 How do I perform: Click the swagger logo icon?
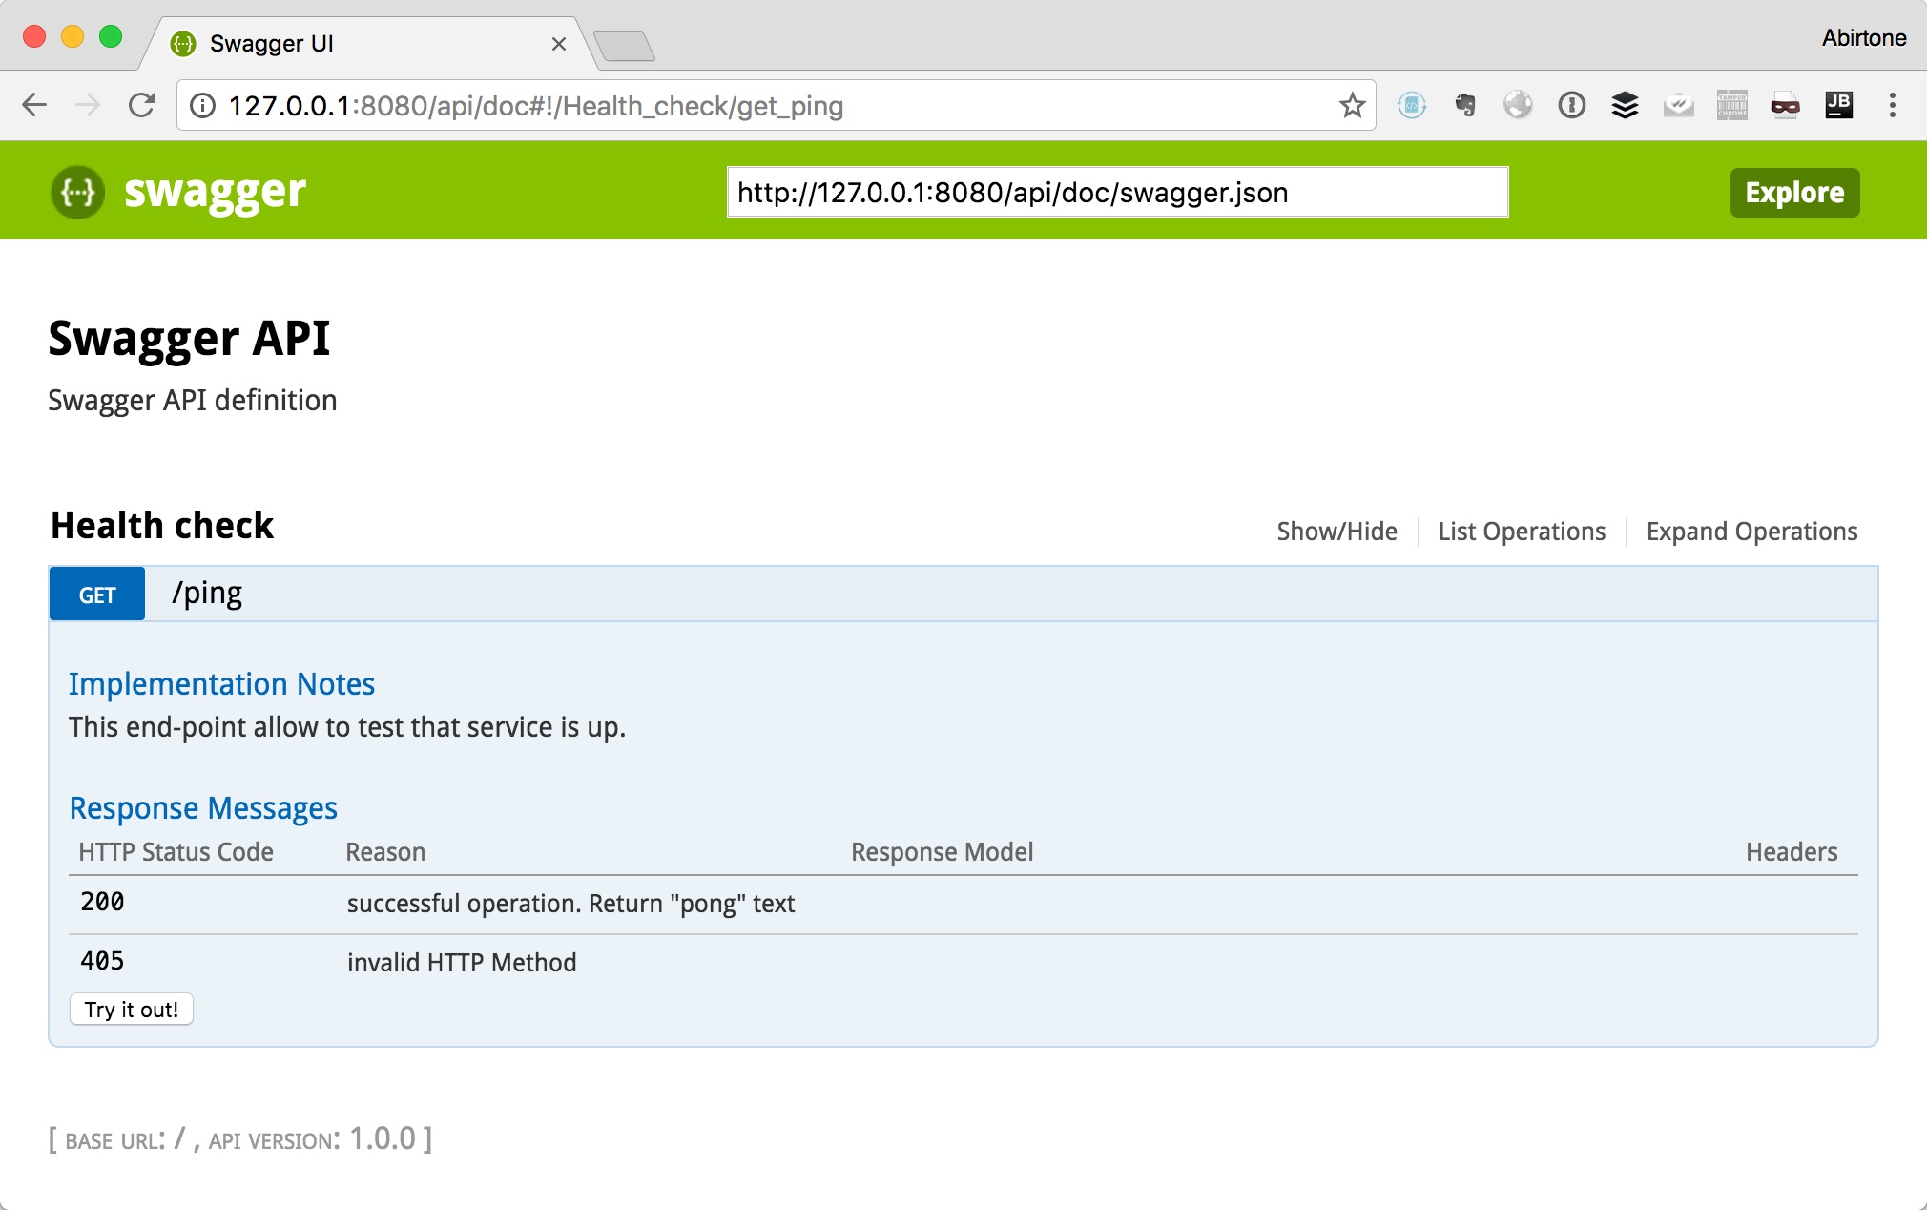click(x=77, y=192)
